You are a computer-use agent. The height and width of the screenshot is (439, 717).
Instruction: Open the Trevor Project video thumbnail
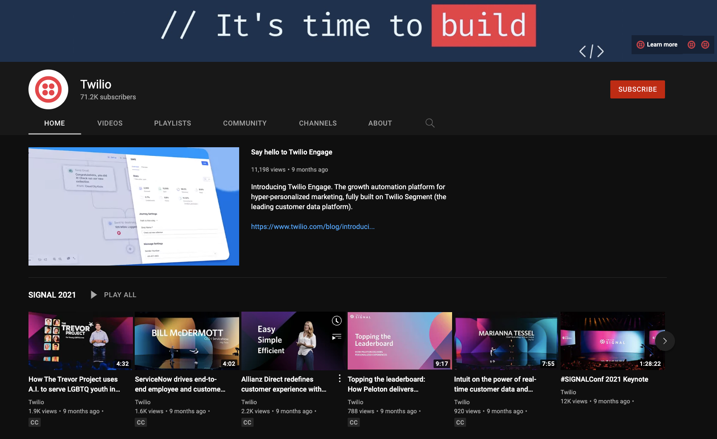pyautogui.click(x=80, y=341)
